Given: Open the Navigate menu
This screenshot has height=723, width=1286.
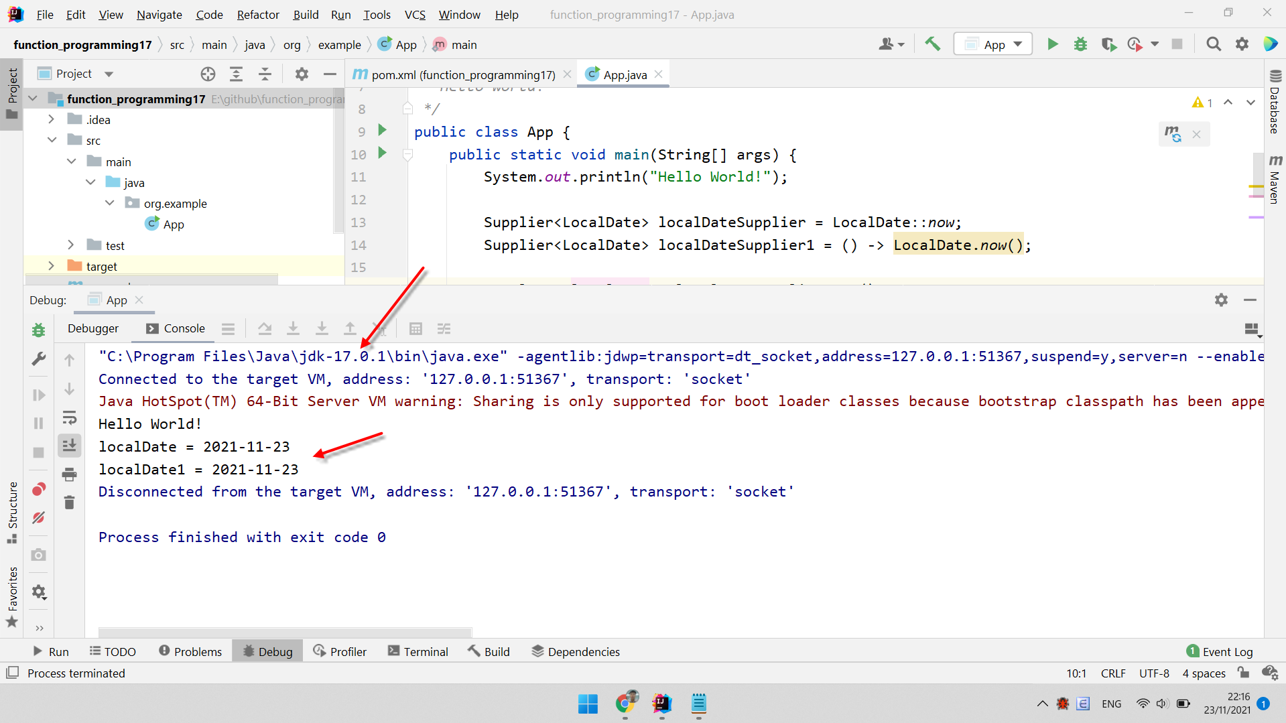Looking at the screenshot, I should [159, 14].
